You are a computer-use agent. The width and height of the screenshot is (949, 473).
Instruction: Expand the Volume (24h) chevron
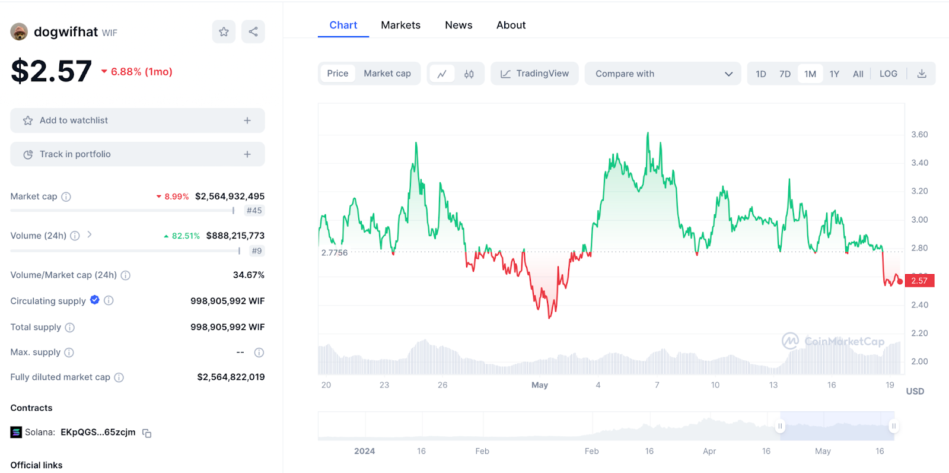(90, 234)
